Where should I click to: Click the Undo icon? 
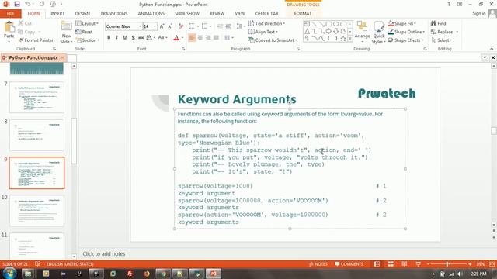(x=28, y=4)
